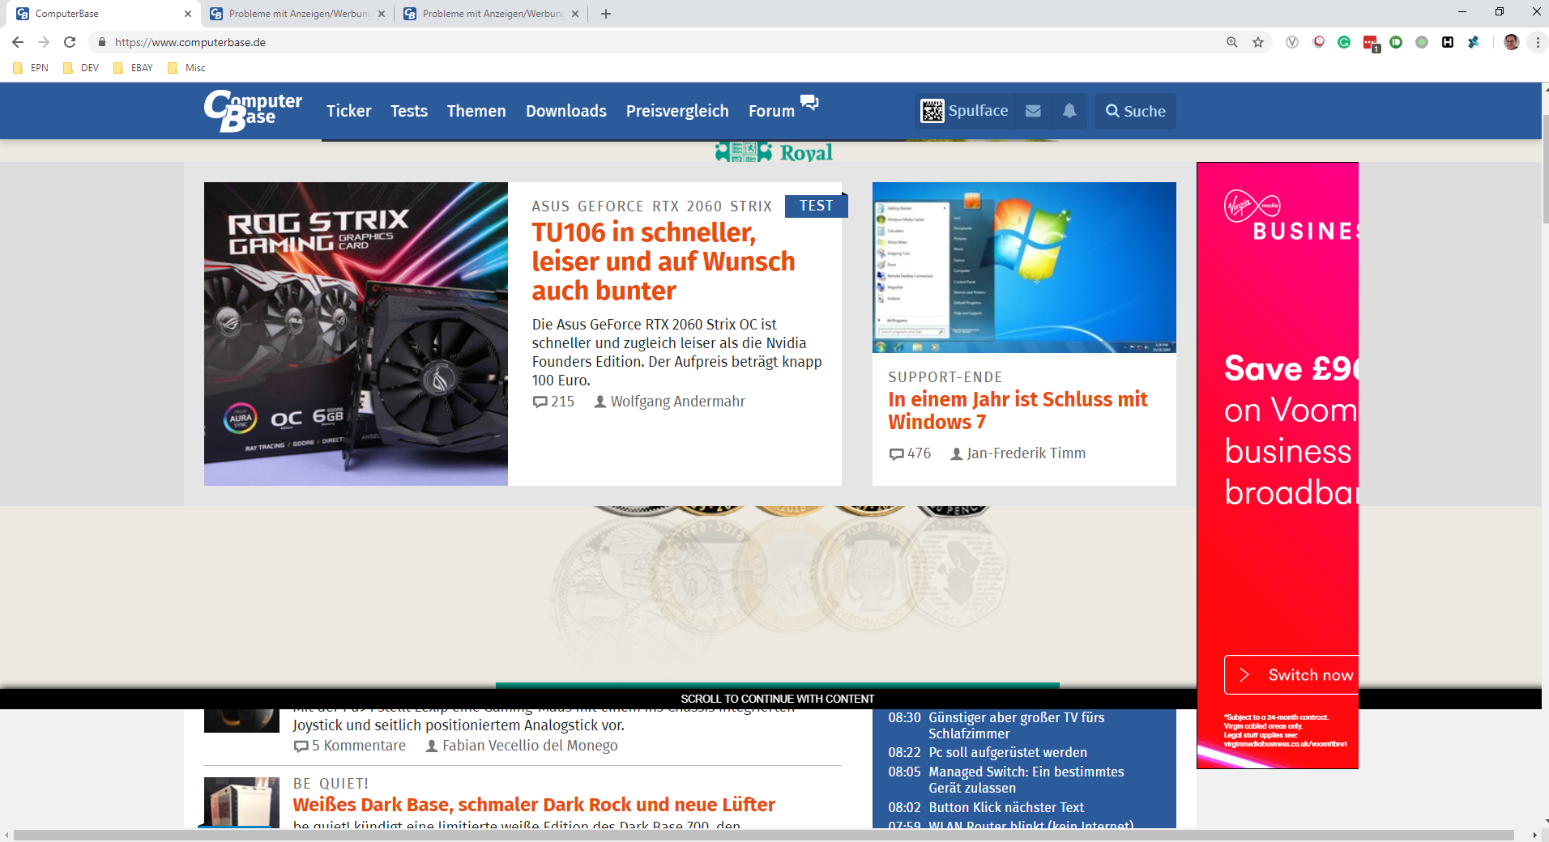1549x842 pixels.
Task: Open the 476 comments link
Action: (x=910, y=453)
